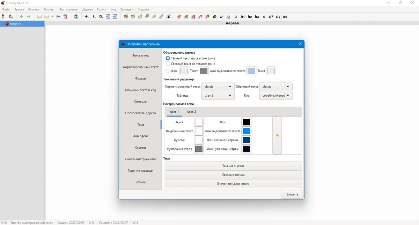Open the 'Код' cobalt-darkened dropdown
The width and height of the screenshot is (419, 225).
(x=276, y=95)
